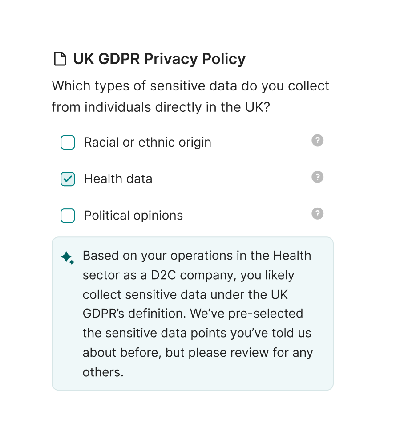This screenshot has width=396, height=448.
Task: Select the 'Racial or ethnic origin' label text
Action: pyautogui.click(x=147, y=143)
